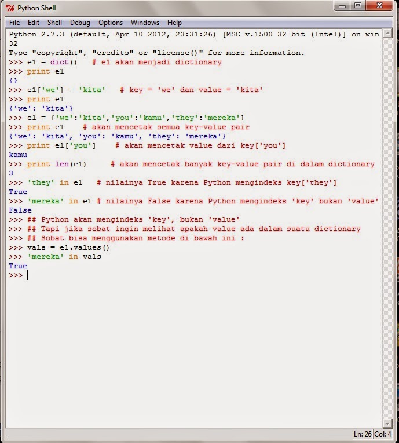Image resolution: width=399 pixels, height=443 pixels.
Task: Click the scrollbar down arrow
Action: point(387,423)
